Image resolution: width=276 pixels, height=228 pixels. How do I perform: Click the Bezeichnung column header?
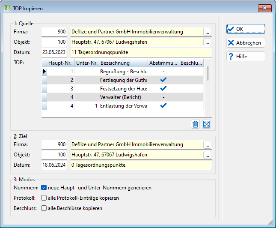[123, 63]
